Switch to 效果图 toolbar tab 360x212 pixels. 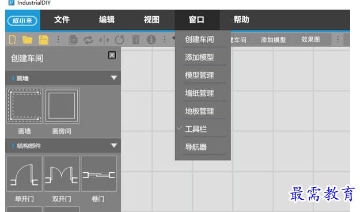tap(310, 40)
